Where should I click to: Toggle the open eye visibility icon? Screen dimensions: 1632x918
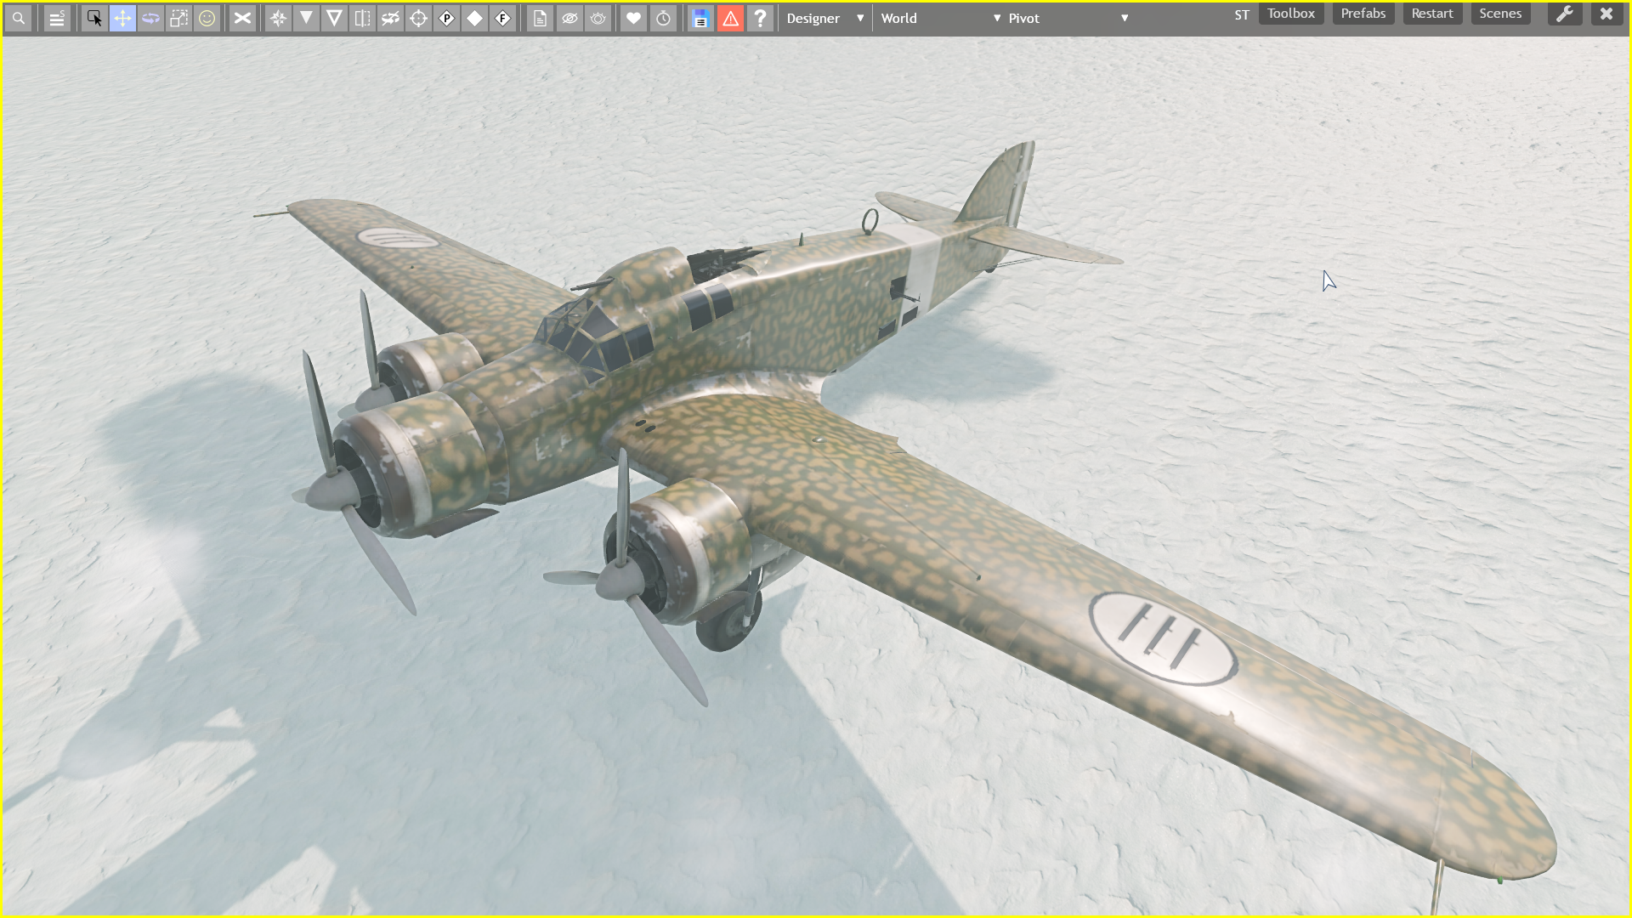(598, 18)
